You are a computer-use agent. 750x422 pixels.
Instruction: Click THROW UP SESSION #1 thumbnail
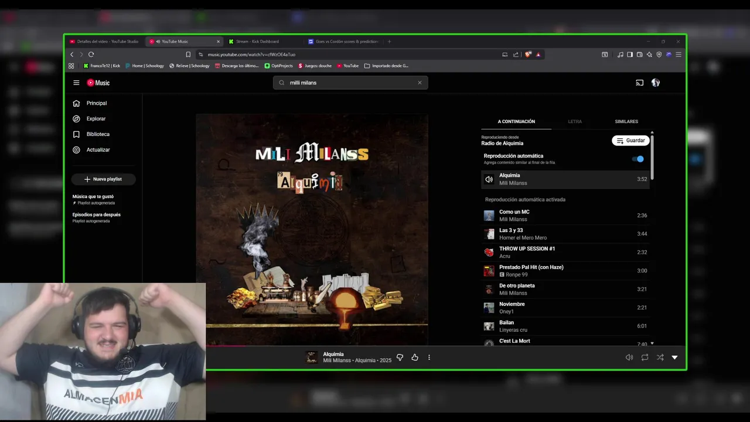[x=489, y=253]
